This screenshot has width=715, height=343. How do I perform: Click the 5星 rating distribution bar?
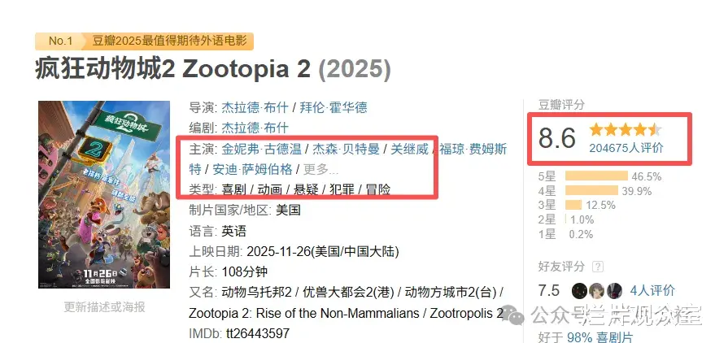click(595, 176)
